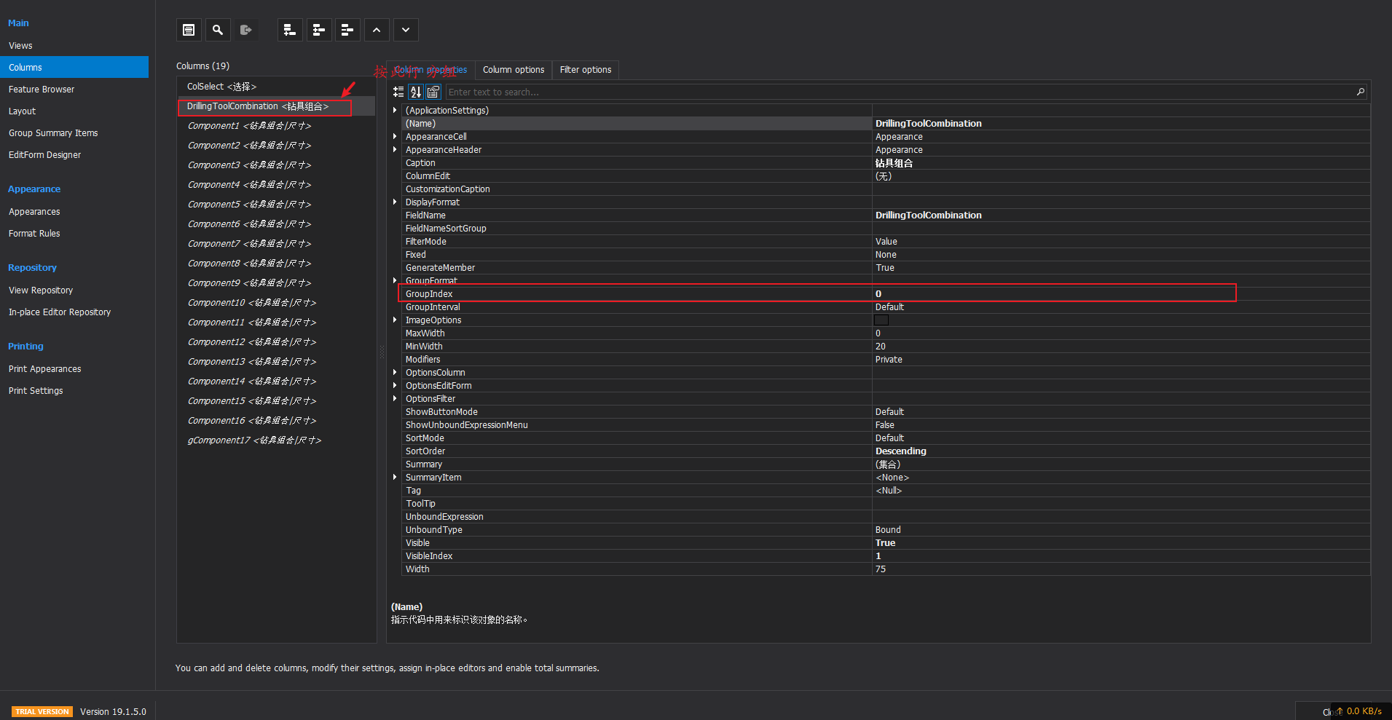Expand the AppearanceHeader property
Viewport: 1392px width, 720px height.
(x=395, y=149)
